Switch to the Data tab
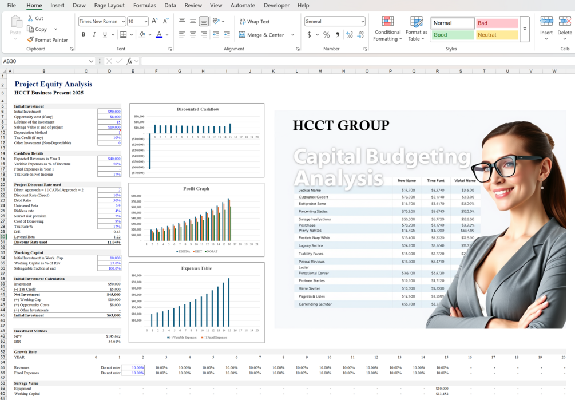 [x=170, y=6]
